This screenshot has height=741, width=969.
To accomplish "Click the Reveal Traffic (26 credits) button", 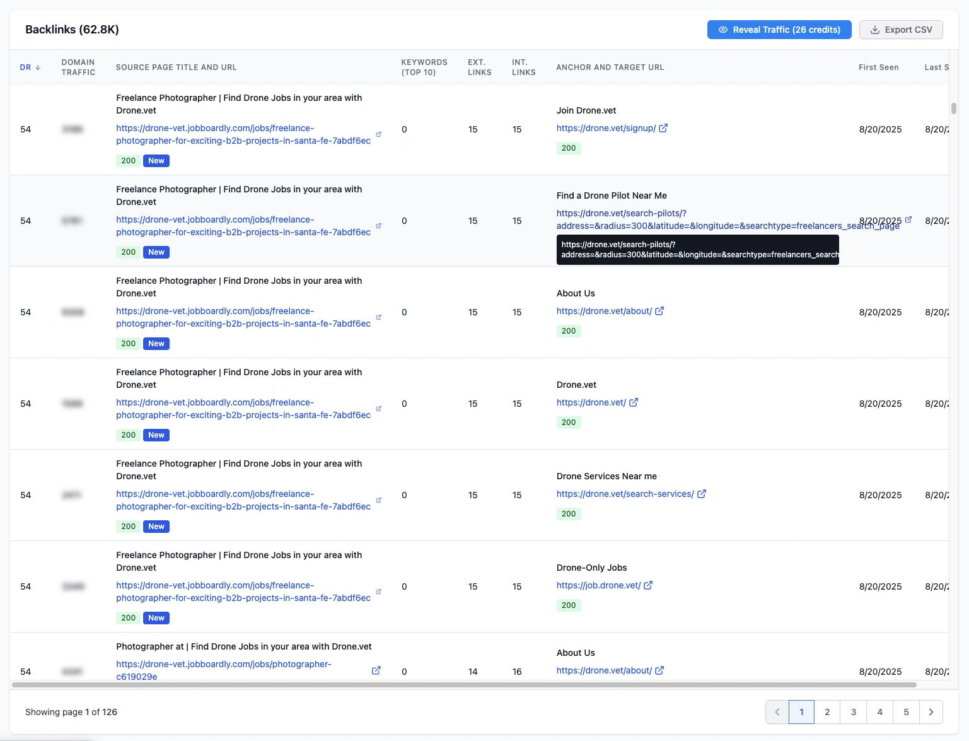I will click(779, 30).
